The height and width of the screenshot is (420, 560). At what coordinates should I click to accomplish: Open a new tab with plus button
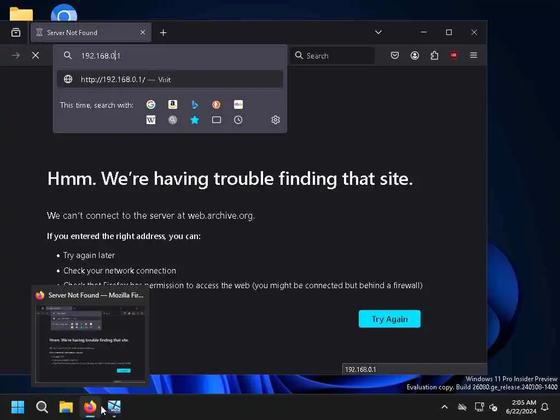(x=163, y=33)
